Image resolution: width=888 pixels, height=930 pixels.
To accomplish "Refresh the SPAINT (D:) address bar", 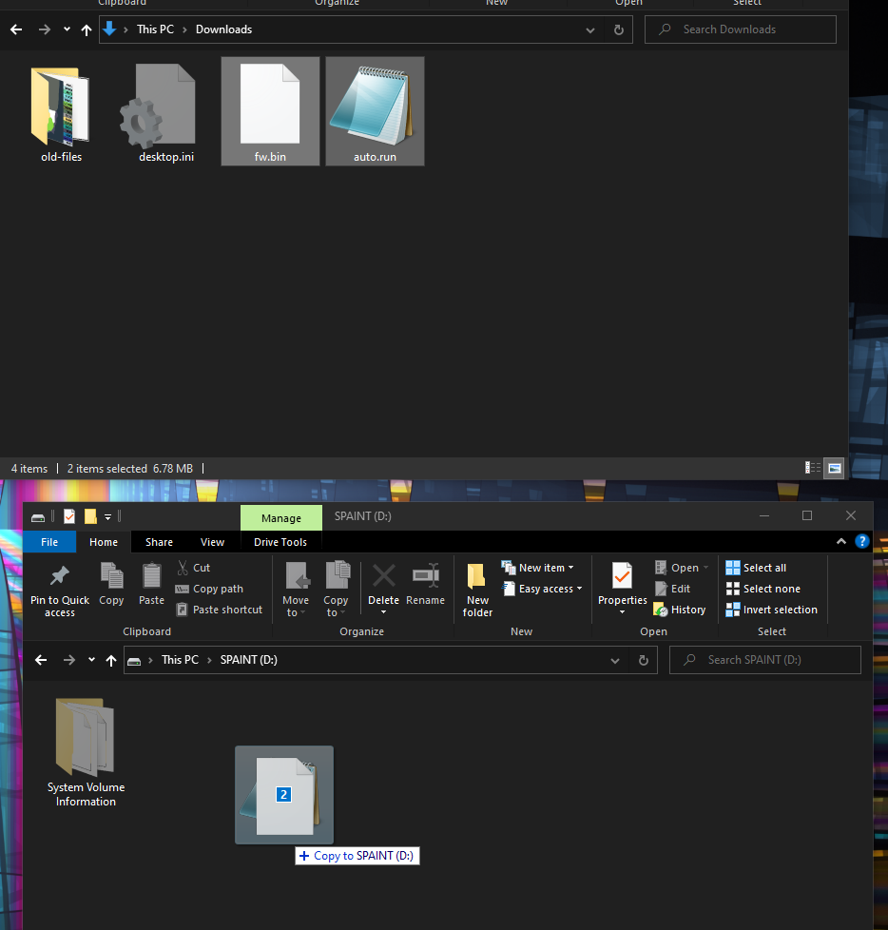I will pos(644,660).
